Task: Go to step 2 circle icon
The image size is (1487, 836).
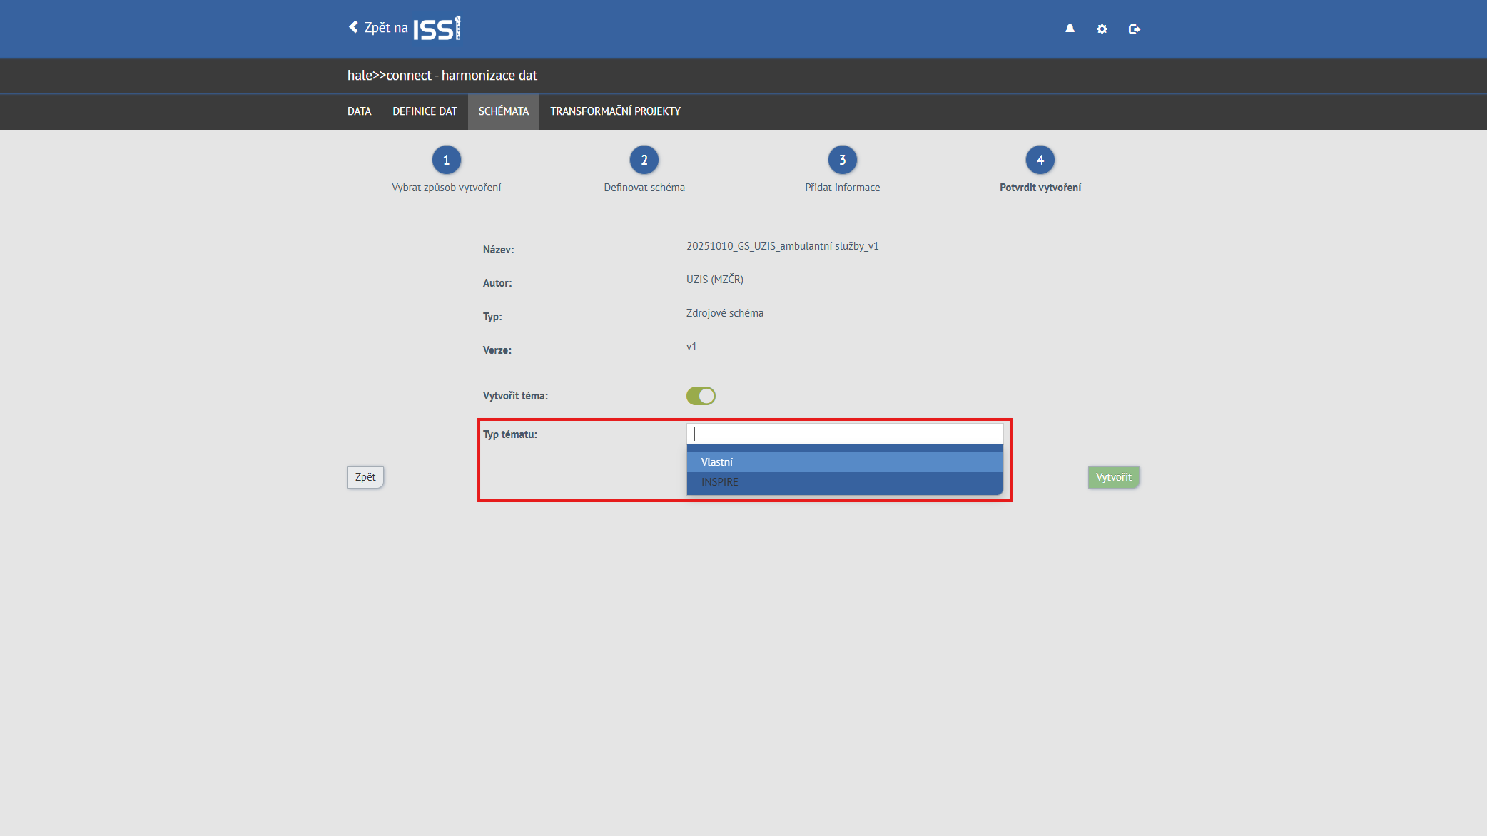Action: coord(644,160)
